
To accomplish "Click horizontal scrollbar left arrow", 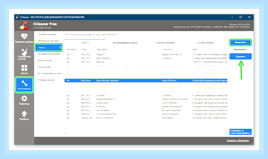I will [66, 133].
